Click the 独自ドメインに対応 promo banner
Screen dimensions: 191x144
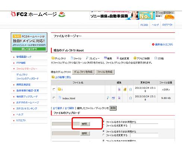[x=29, y=42]
